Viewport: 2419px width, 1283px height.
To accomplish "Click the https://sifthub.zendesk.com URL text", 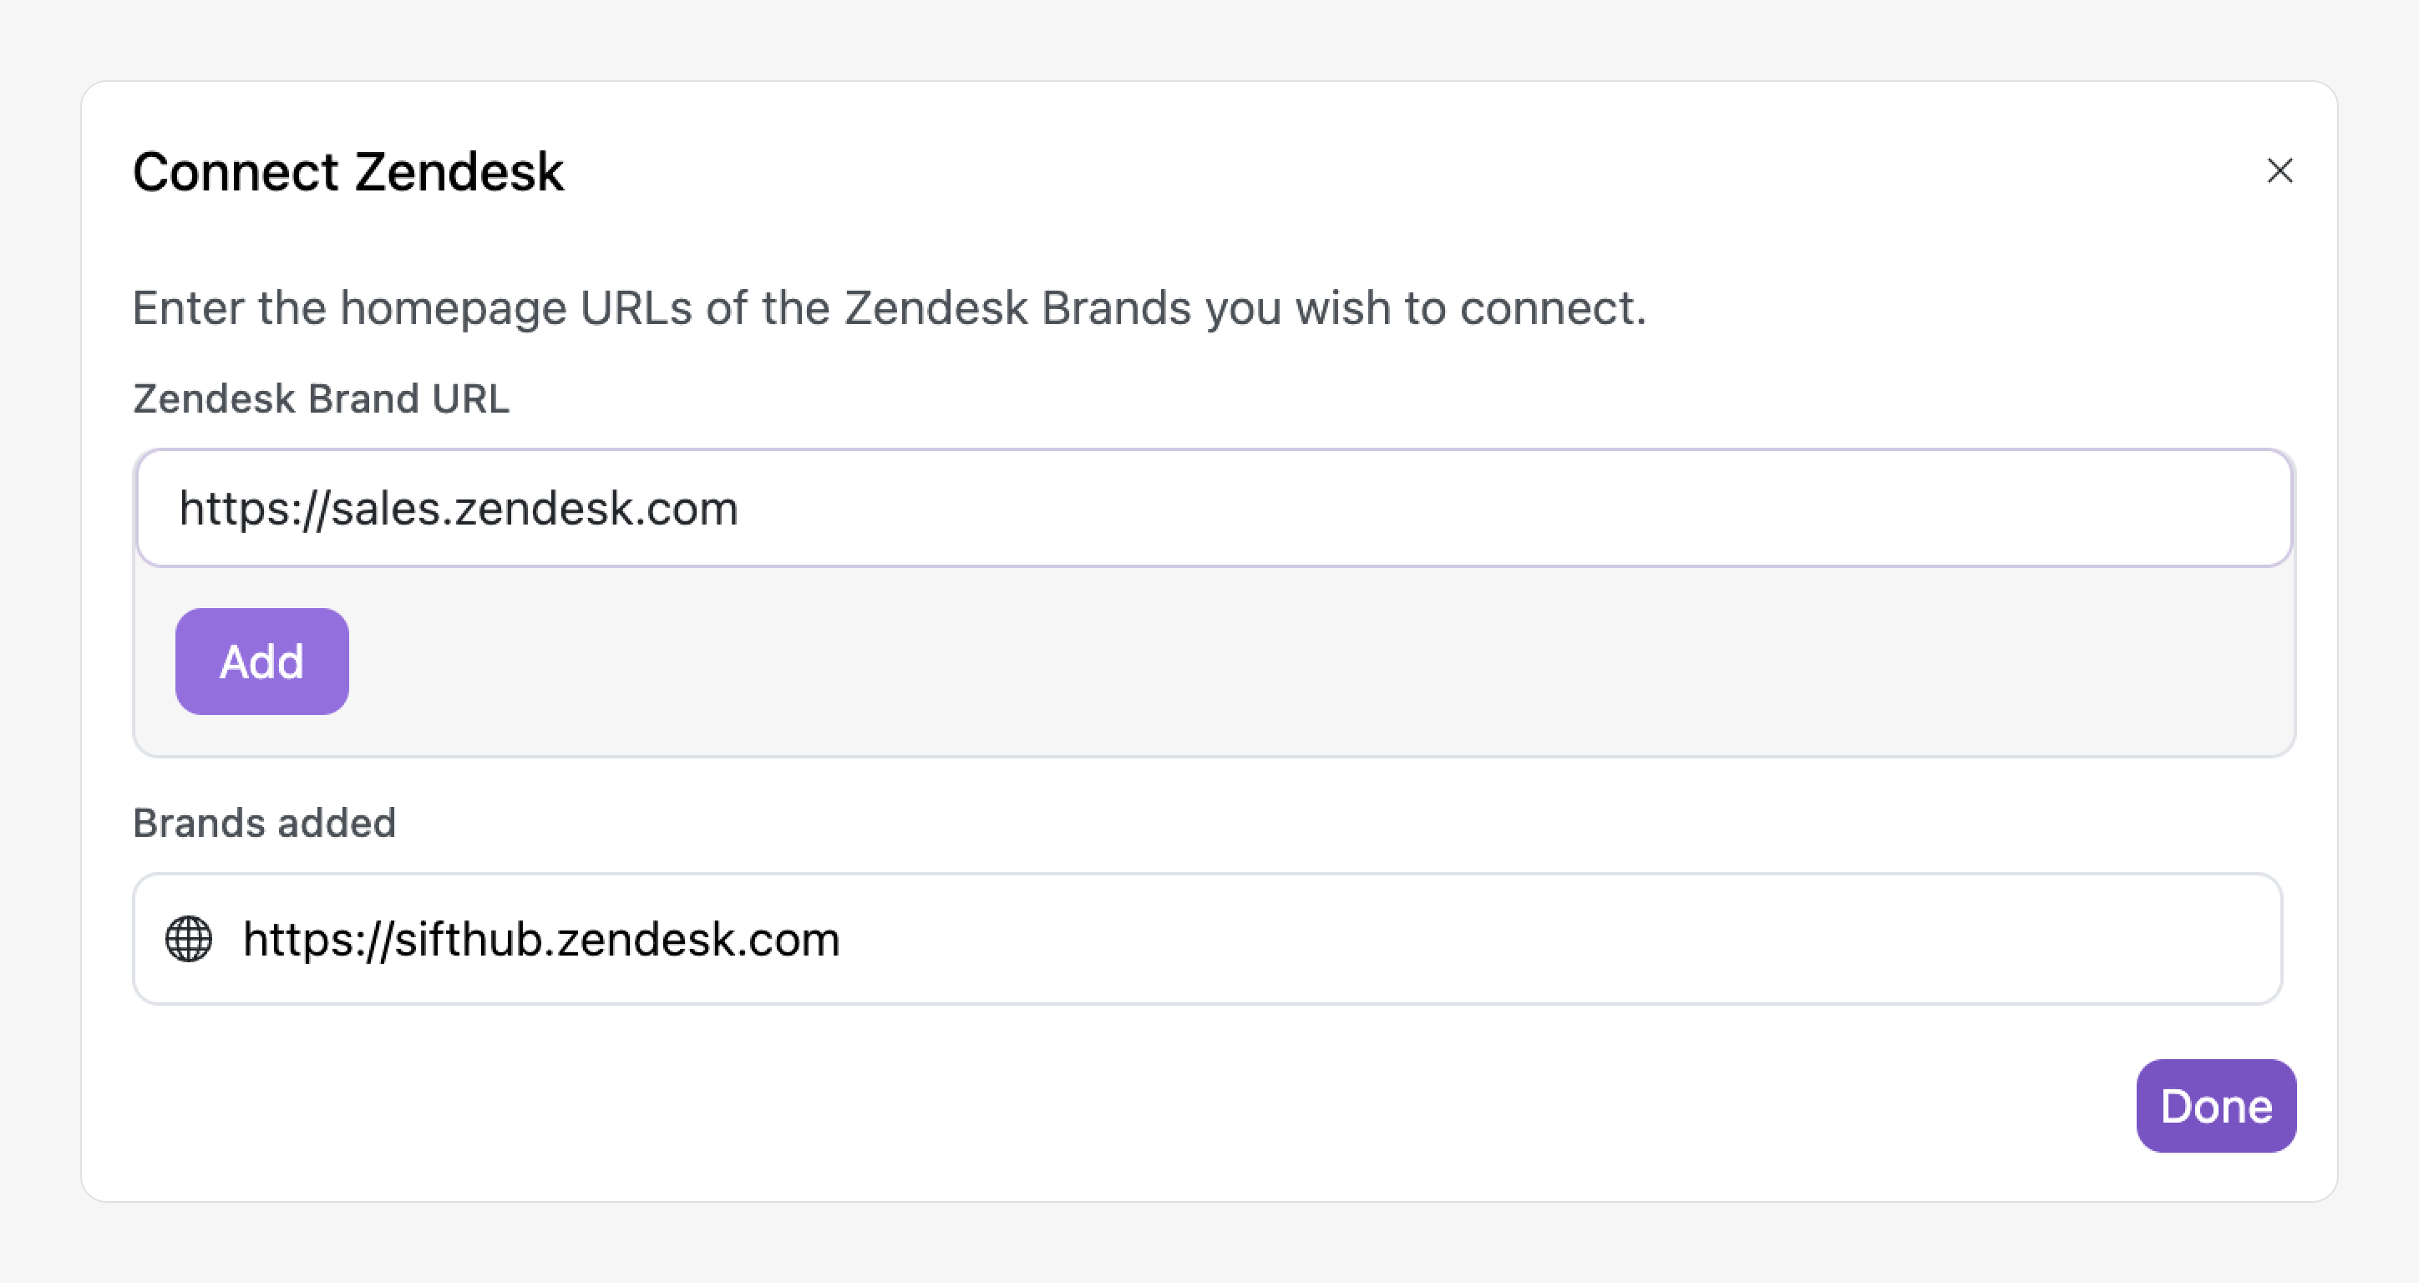I will point(541,938).
